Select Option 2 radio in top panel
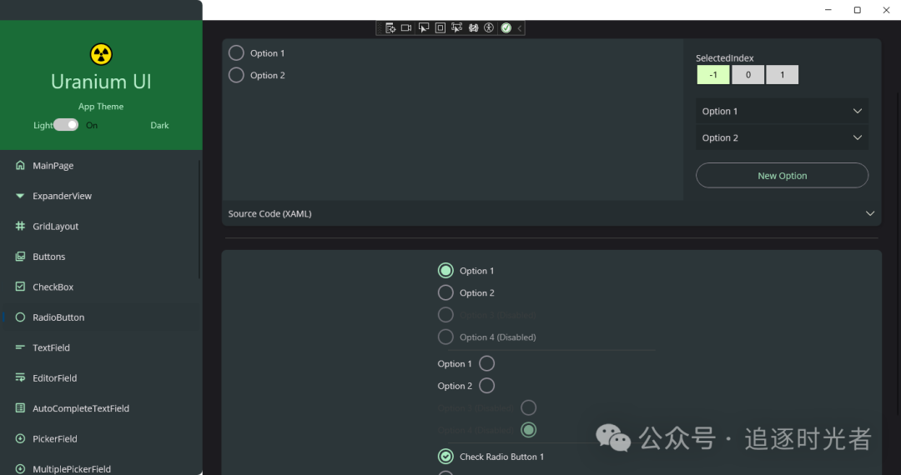This screenshot has width=901, height=475. click(236, 75)
